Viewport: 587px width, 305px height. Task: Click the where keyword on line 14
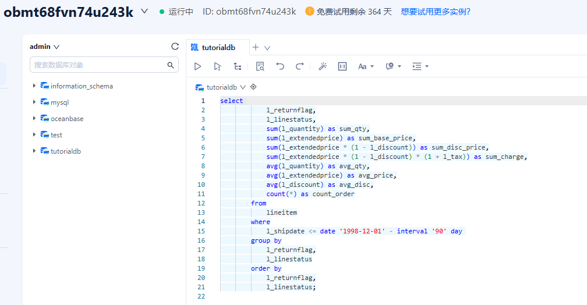[260, 222]
